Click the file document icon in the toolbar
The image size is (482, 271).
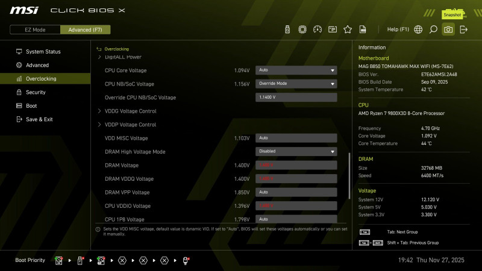point(363,30)
